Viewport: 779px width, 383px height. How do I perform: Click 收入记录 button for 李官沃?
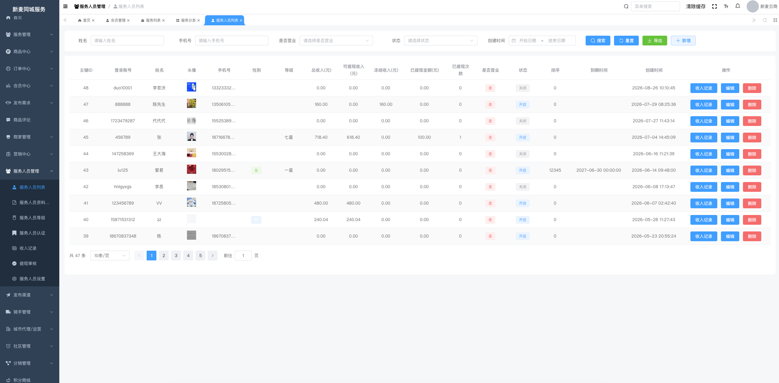pos(704,88)
